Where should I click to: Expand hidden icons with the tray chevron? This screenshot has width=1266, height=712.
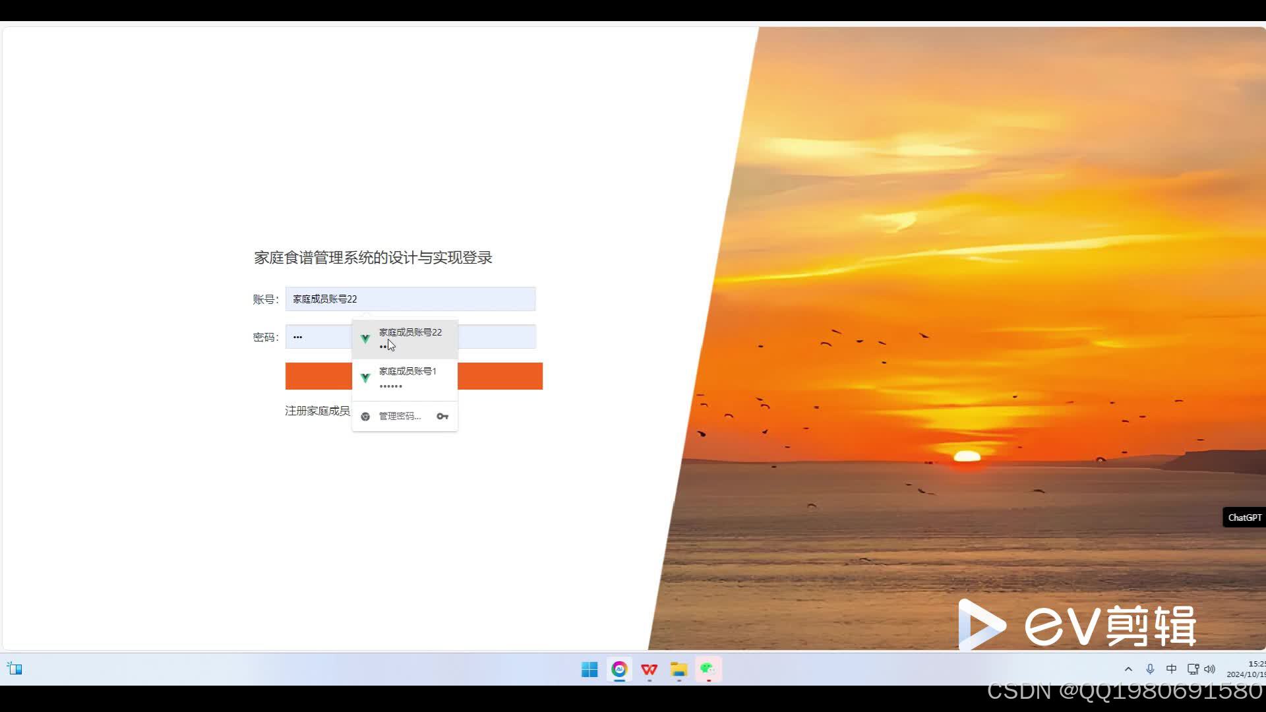(x=1128, y=668)
